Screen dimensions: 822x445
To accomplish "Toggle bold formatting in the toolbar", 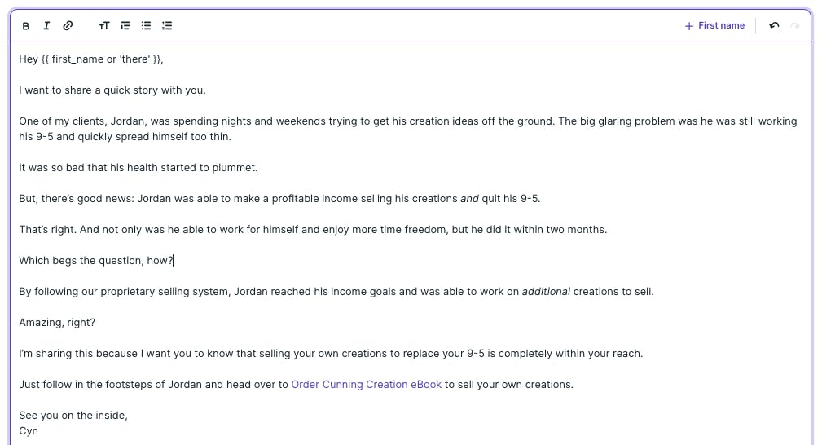I will pos(26,26).
